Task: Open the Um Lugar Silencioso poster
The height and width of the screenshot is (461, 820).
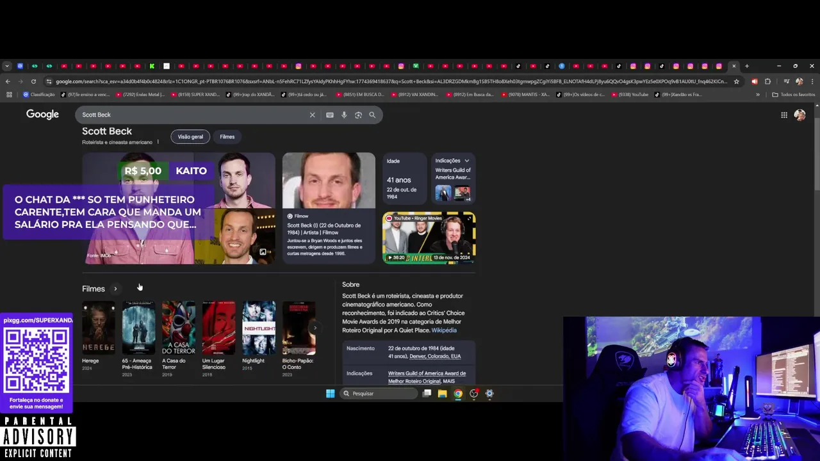Action: 219,328
